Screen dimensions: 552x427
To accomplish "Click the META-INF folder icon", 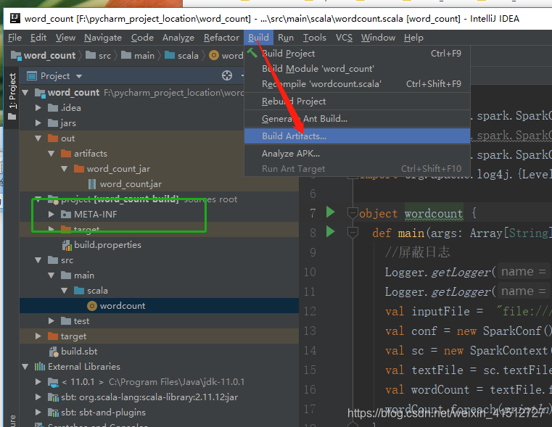I will click(66, 214).
